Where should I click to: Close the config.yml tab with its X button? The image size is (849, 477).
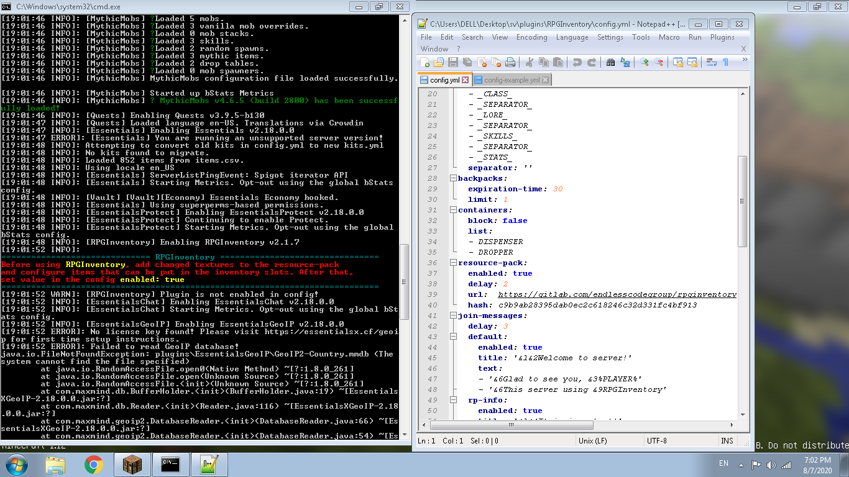tap(466, 80)
